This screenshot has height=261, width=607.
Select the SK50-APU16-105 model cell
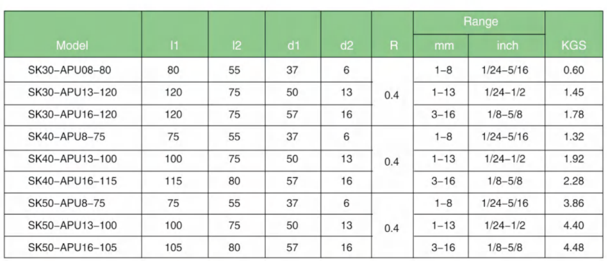tap(73, 247)
